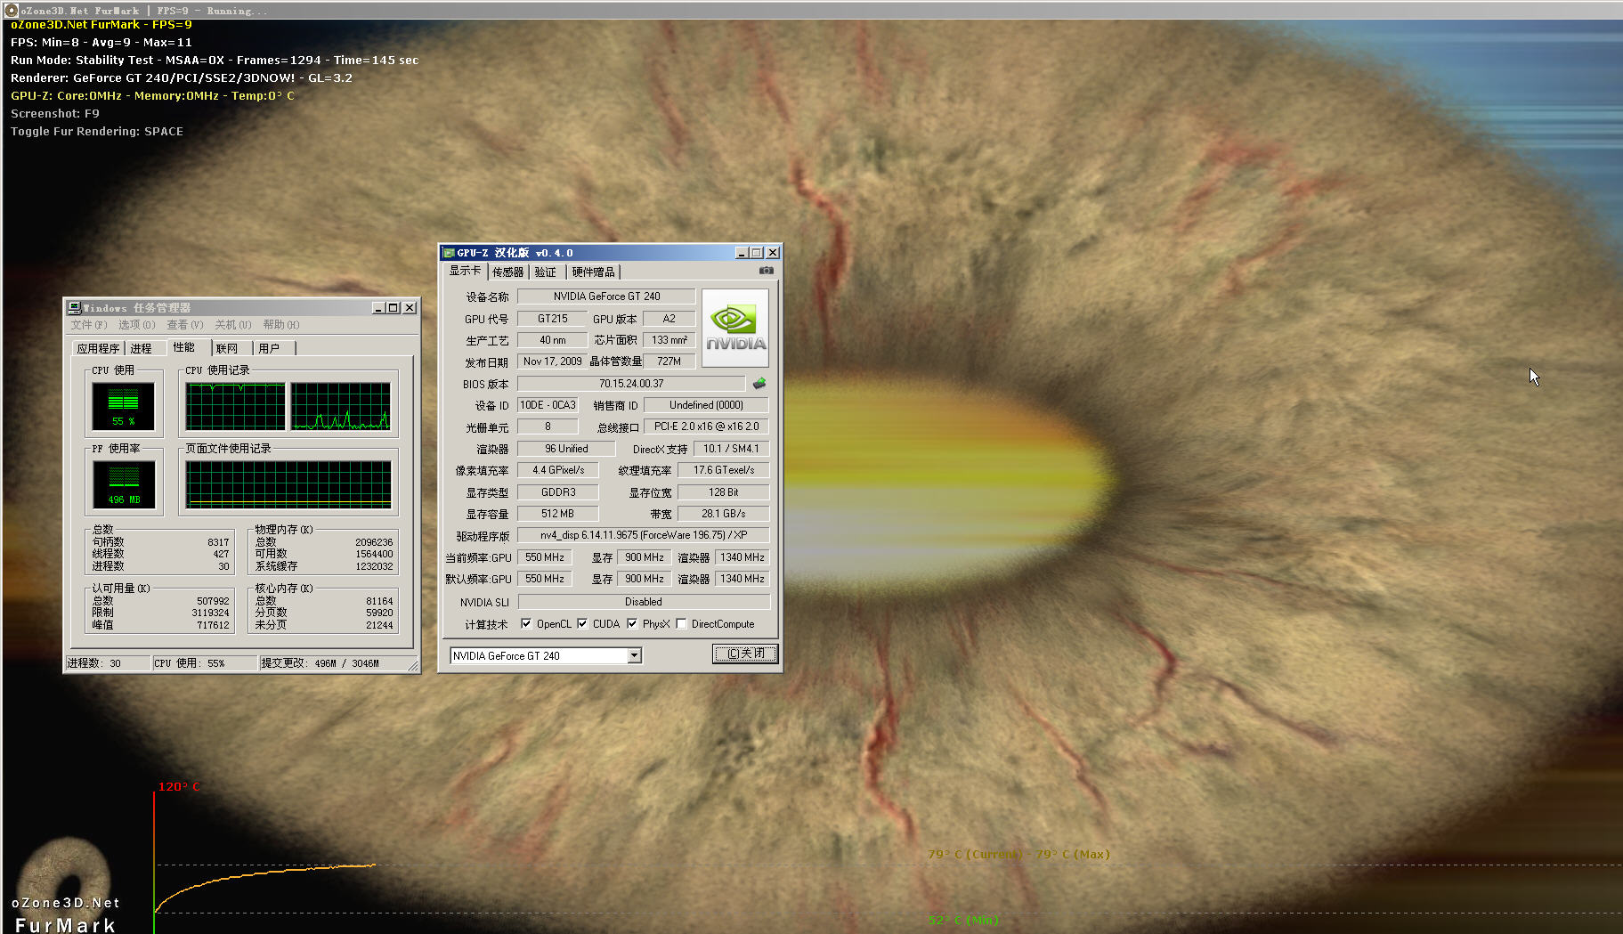
Task: Click the camera screenshot icon in GPU-Z
Action: [767, 271]
